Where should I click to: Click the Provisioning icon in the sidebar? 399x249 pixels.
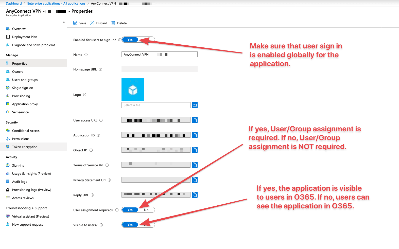[x=8, y=96]
